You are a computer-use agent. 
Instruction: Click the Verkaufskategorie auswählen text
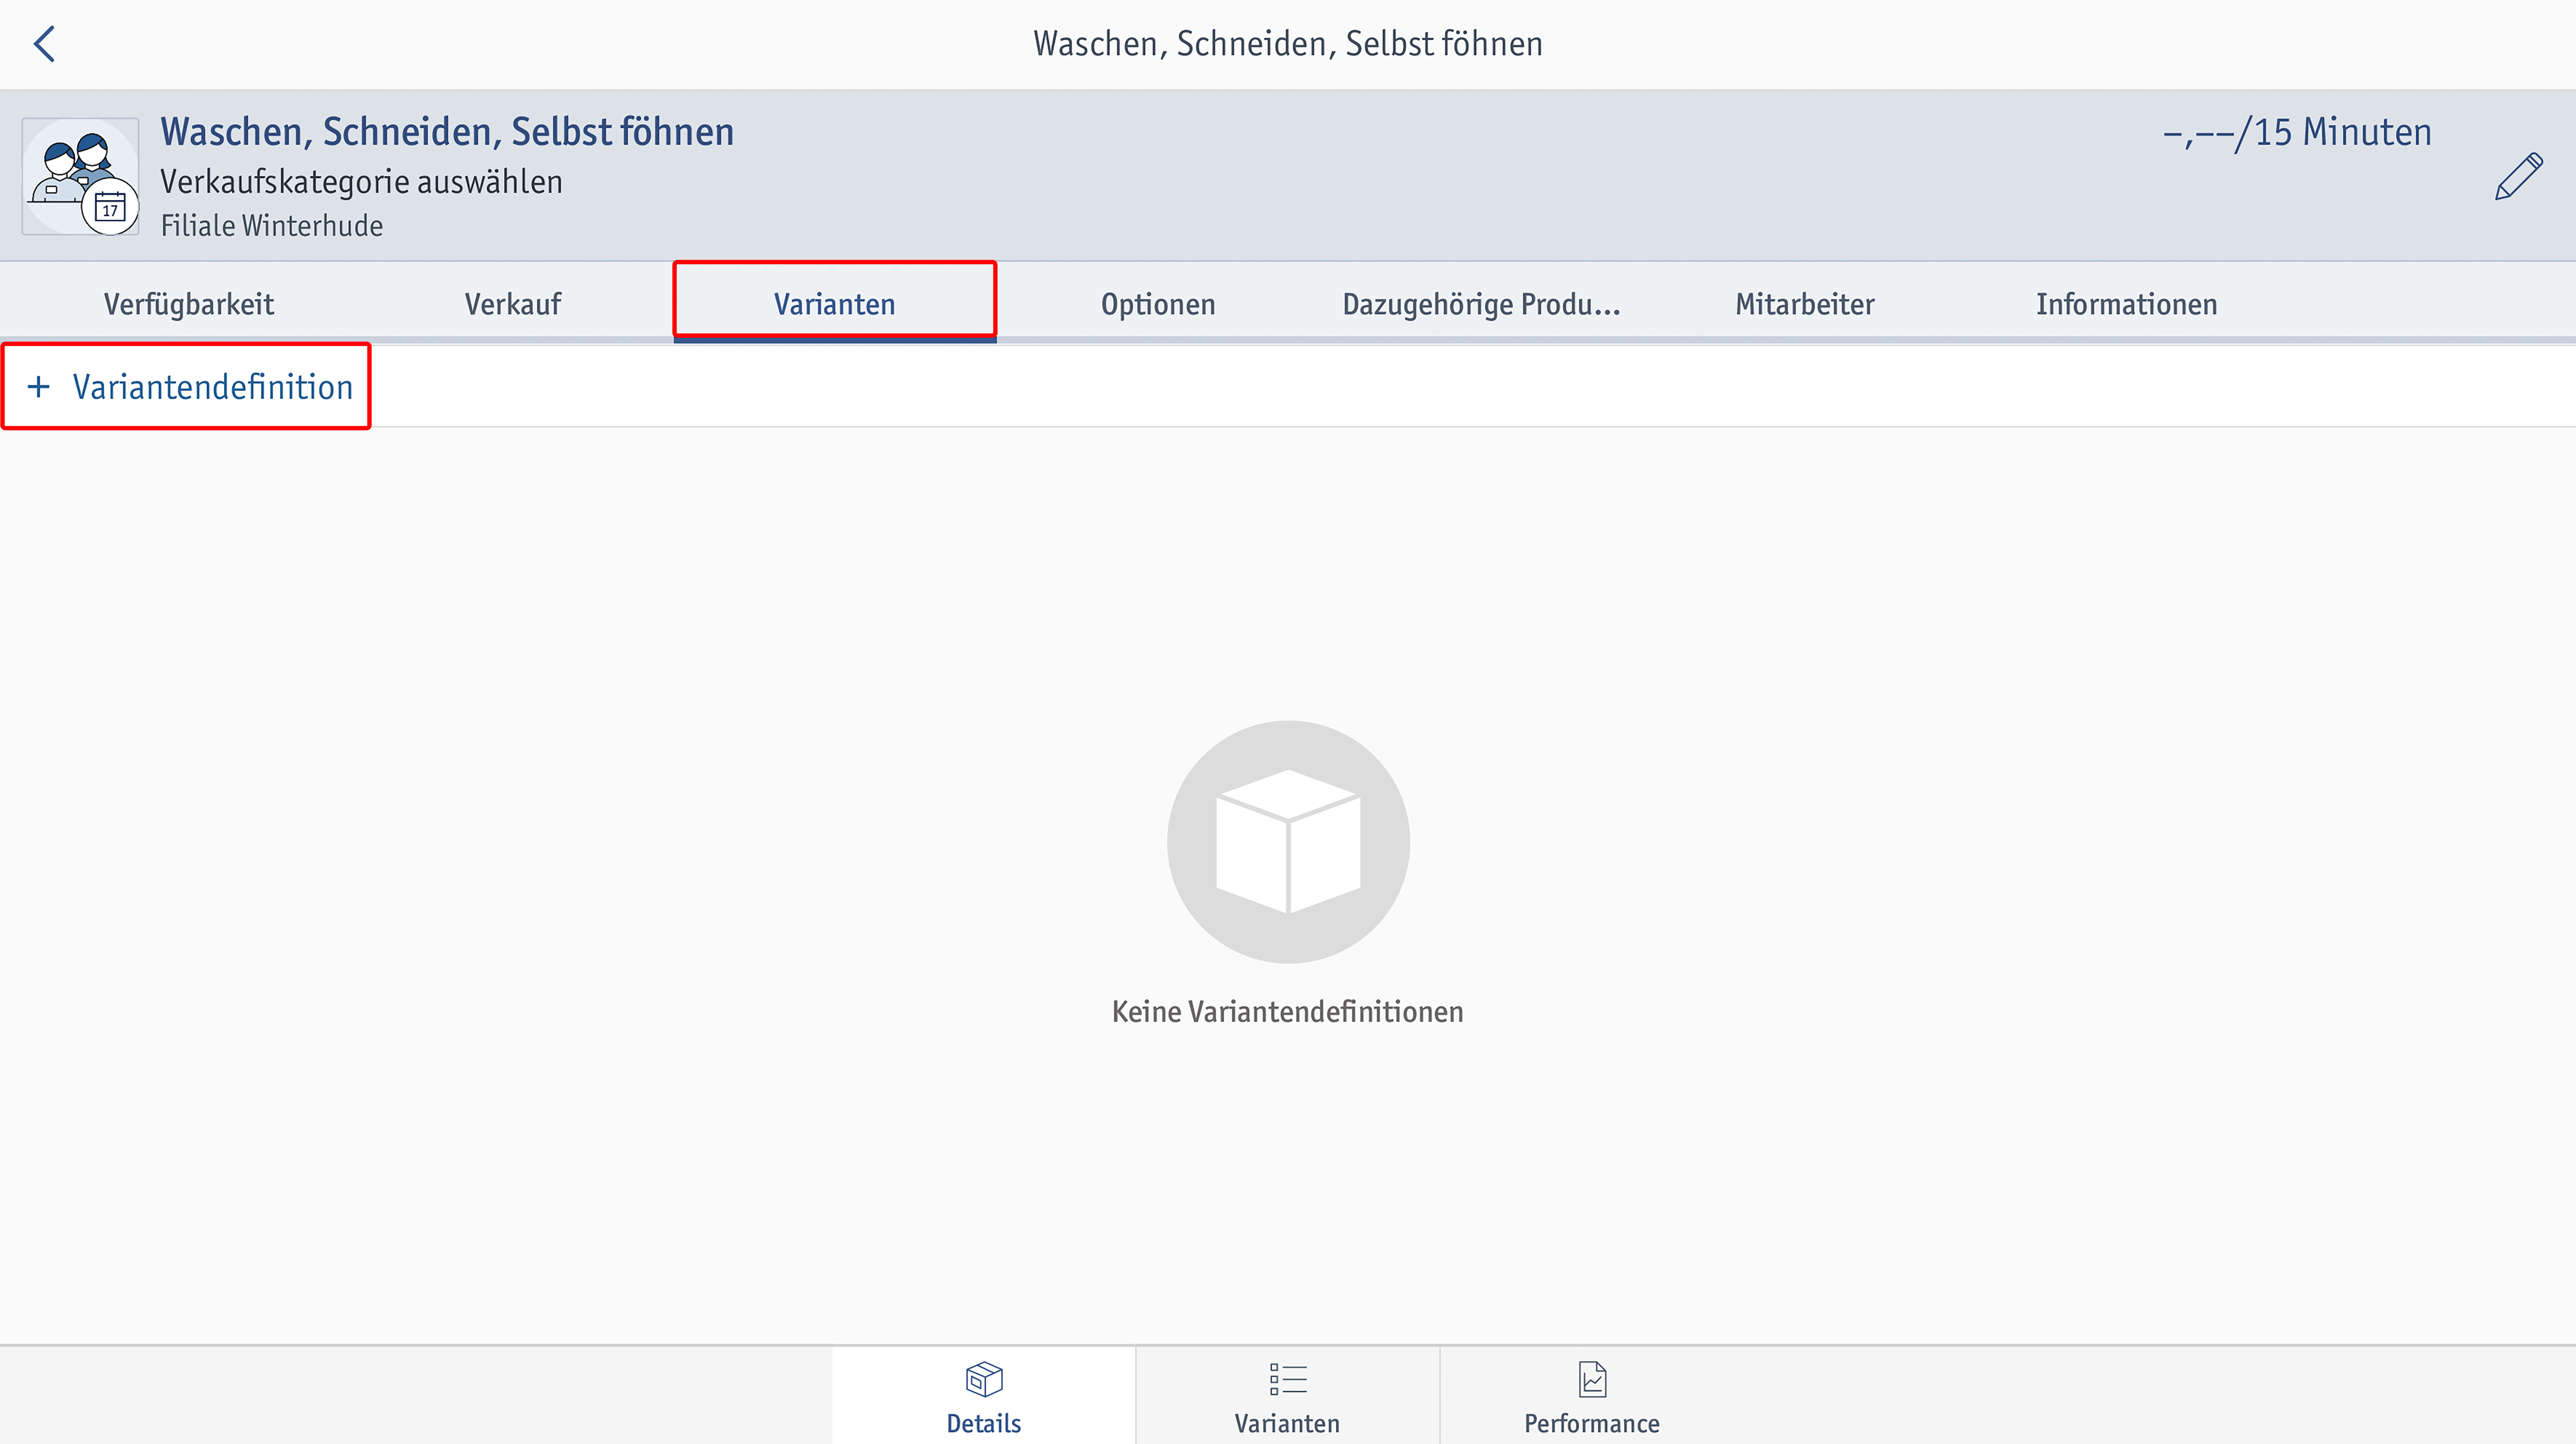tap(361, 182)
